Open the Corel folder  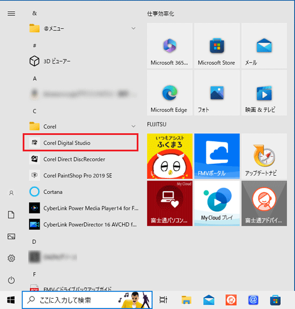tap(81, 126)
